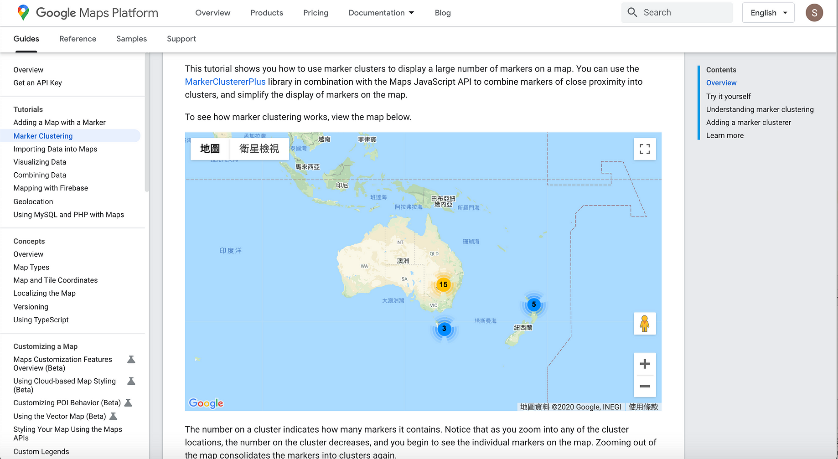Open 'Marker Clustering' sidebar item
The width and height of the screenshot is (838, 459).
coord(43,136)
